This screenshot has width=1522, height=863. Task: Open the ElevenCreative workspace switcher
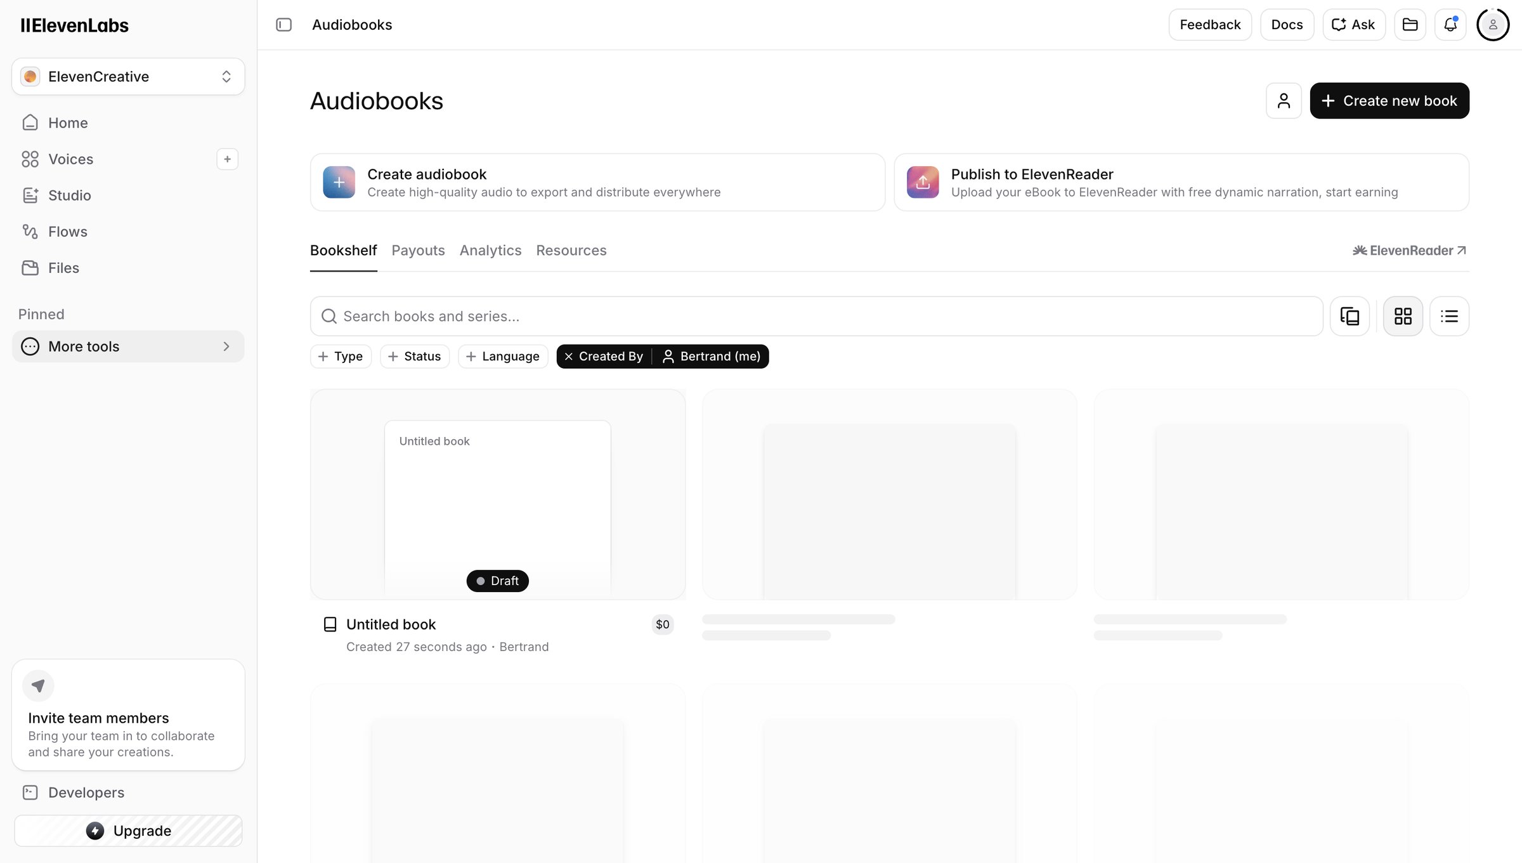(x=128, y=77)
